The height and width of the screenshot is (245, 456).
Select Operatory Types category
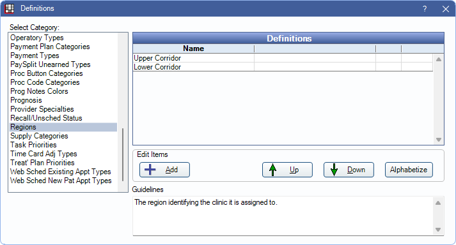[x=63, y=38]
